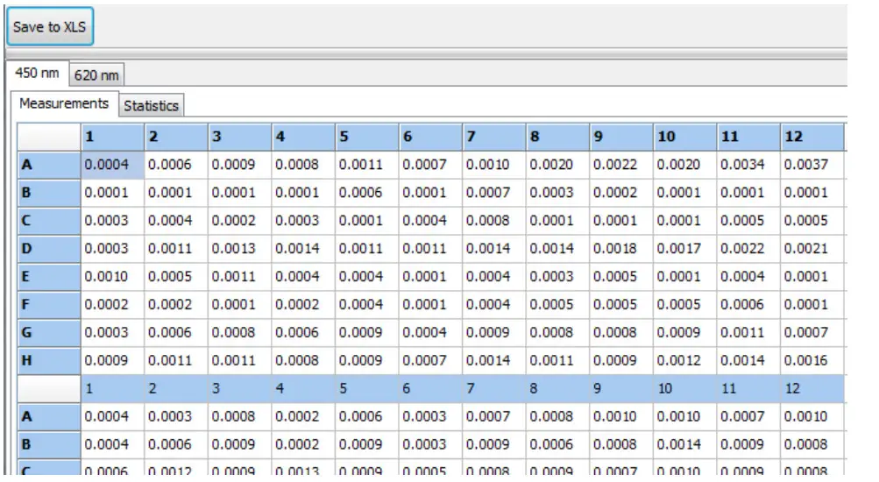Select upper row B column 7 value 0.0007
The width and height of the screenshot is (879, 482).
point(494,193)
